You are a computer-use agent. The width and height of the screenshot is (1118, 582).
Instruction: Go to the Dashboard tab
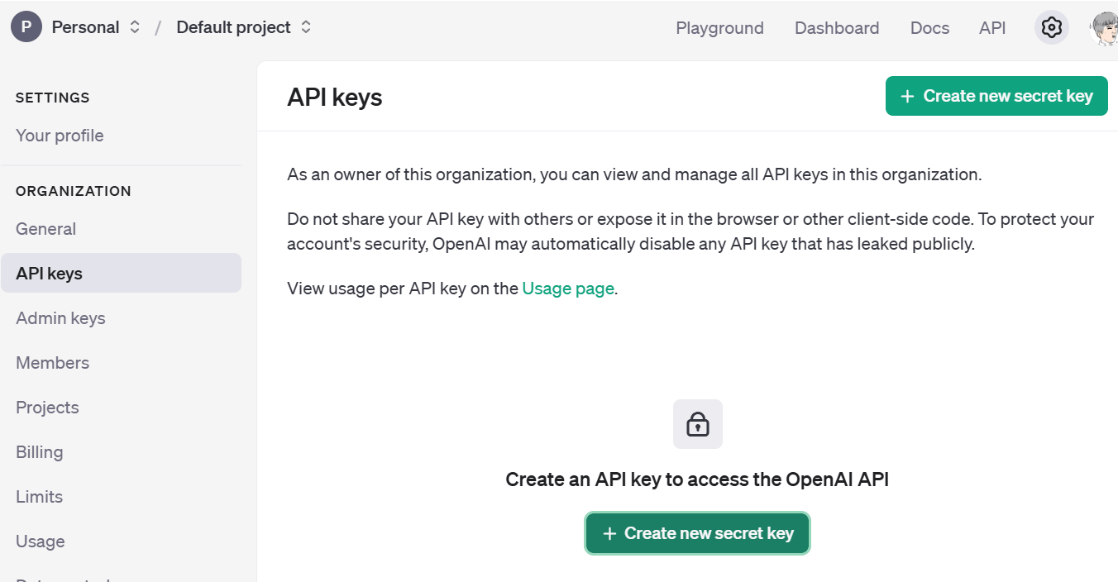point(837,28)
